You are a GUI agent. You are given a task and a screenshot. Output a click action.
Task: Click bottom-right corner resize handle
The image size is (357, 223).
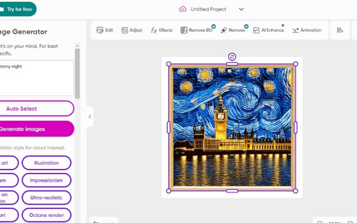point(295,191)
